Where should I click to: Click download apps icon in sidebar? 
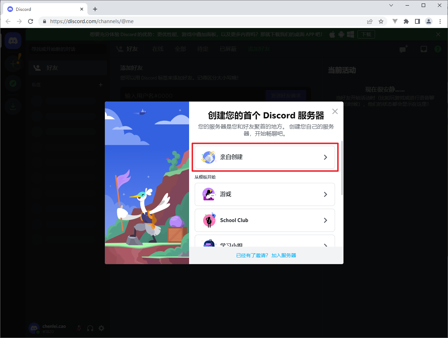coord(13,106)
